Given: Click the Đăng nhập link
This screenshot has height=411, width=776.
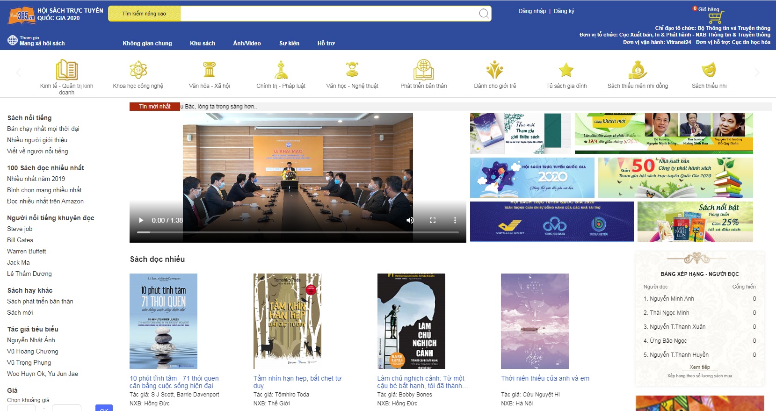Looking at the screenshot, I should [532, 11].
